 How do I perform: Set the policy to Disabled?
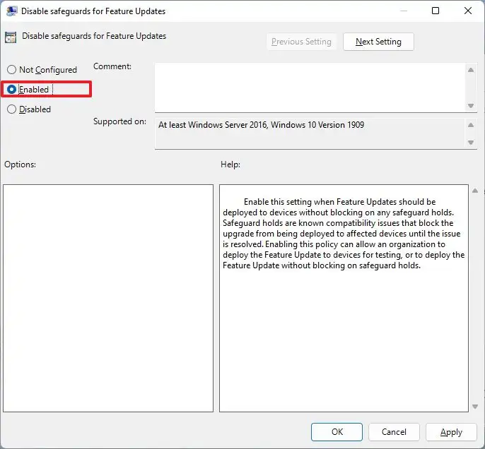tap(11, 109)
